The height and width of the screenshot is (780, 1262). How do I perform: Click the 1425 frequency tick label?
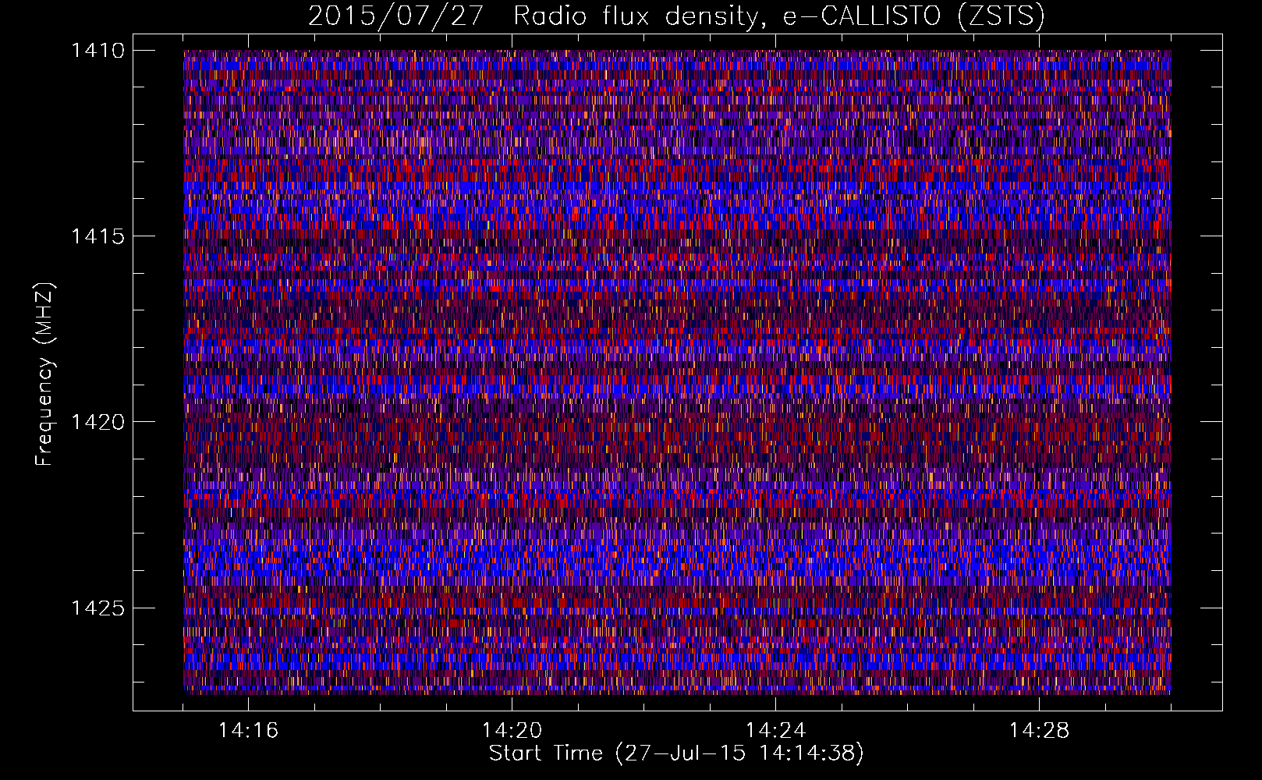pos(97,608)
